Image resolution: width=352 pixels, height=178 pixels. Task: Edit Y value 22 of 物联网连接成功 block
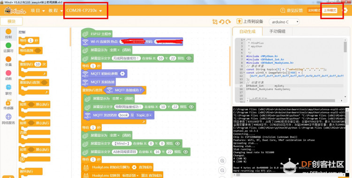pyautogui.click(x=175, y=107)
